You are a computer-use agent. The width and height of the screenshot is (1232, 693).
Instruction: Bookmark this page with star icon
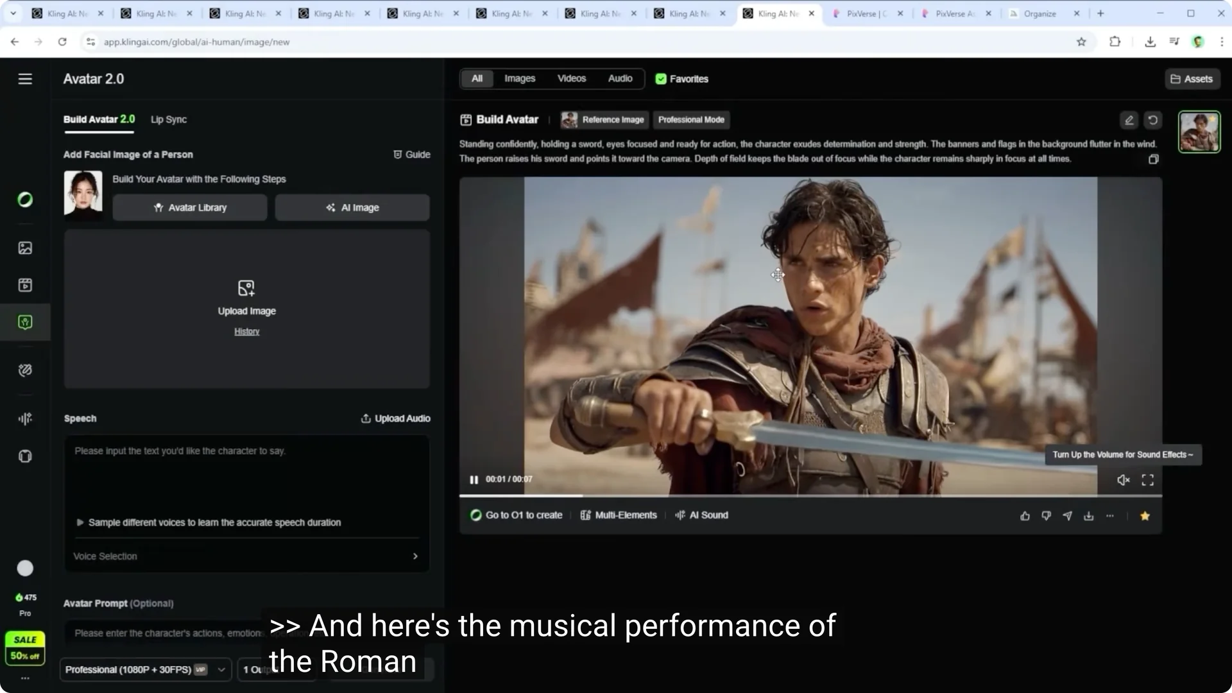[1081, 42]
